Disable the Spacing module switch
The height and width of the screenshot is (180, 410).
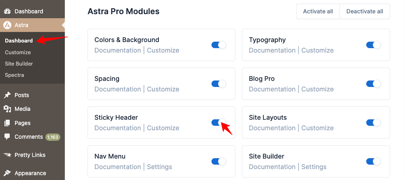tap(219, 84)
